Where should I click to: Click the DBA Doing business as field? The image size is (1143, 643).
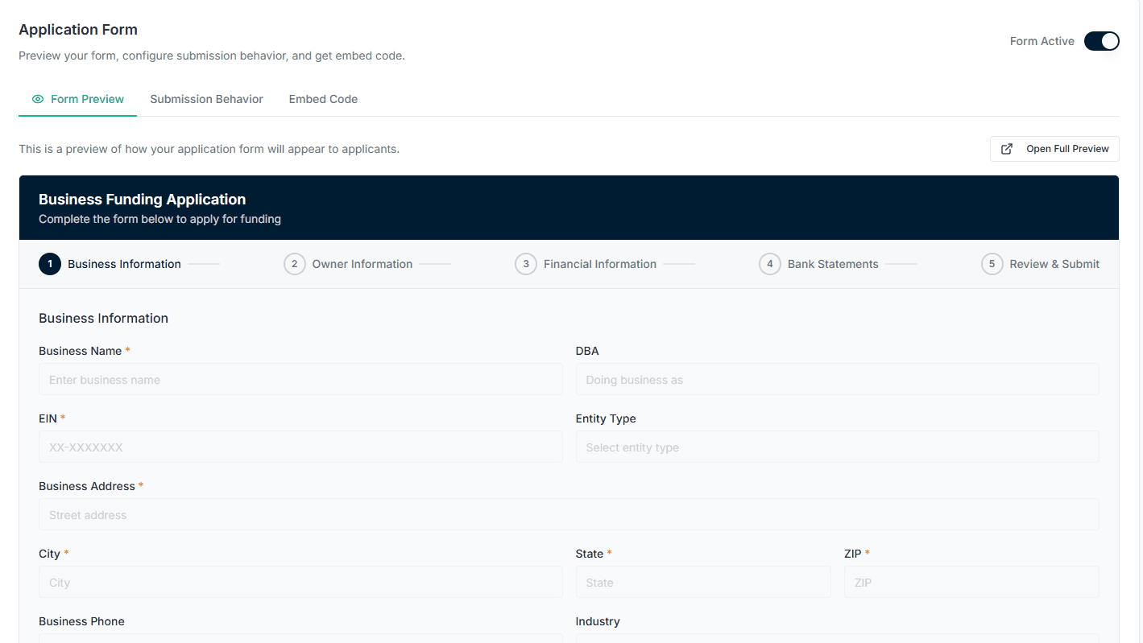(x=837, y=379)
